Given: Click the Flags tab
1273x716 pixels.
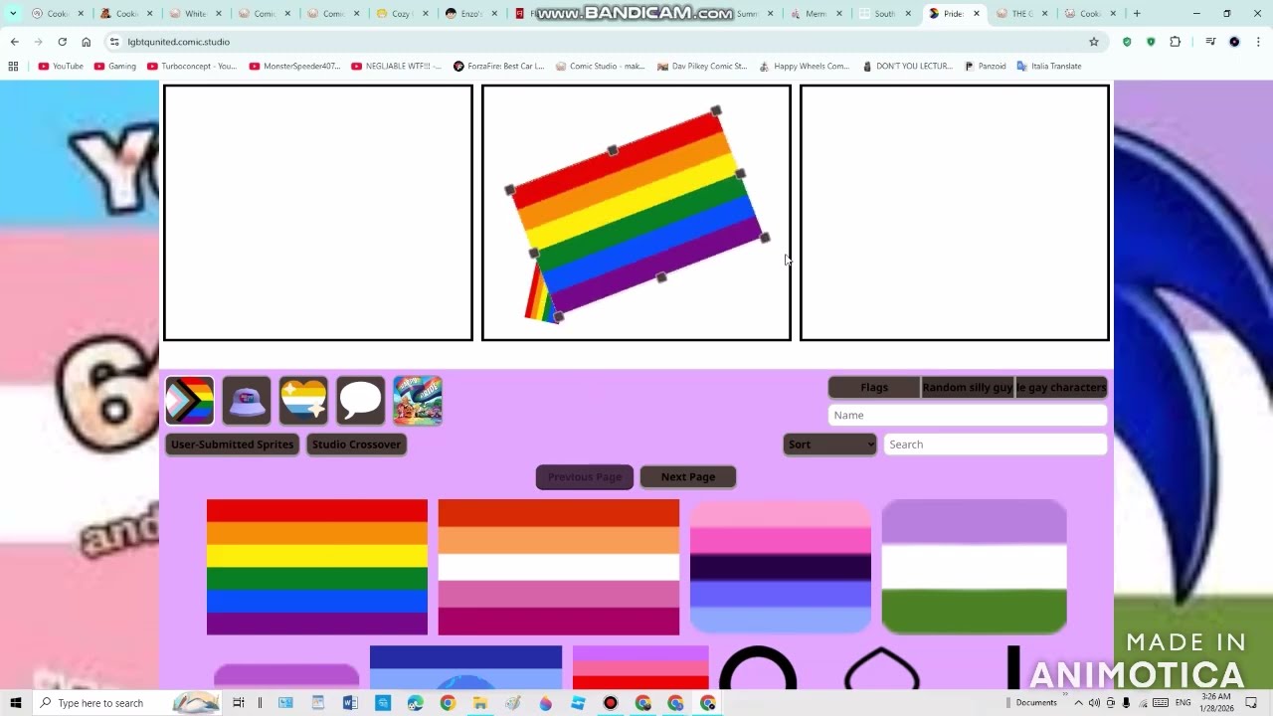Looking at the screenshot, I should point(874,387).
